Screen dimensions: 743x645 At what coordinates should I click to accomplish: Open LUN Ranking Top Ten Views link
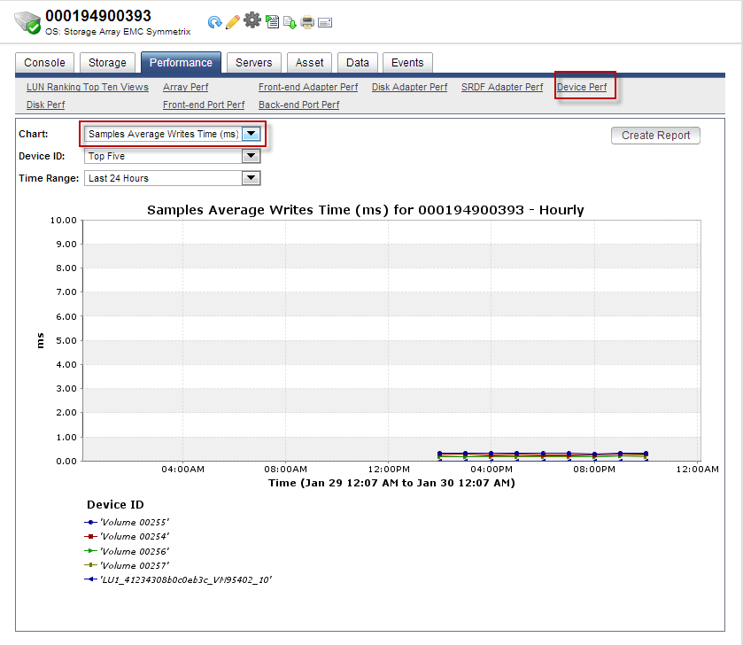[88, 87]
